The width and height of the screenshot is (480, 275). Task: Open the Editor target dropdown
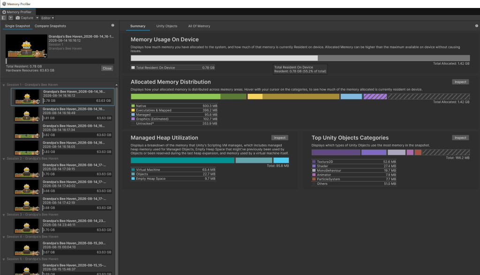coord(47,18)
